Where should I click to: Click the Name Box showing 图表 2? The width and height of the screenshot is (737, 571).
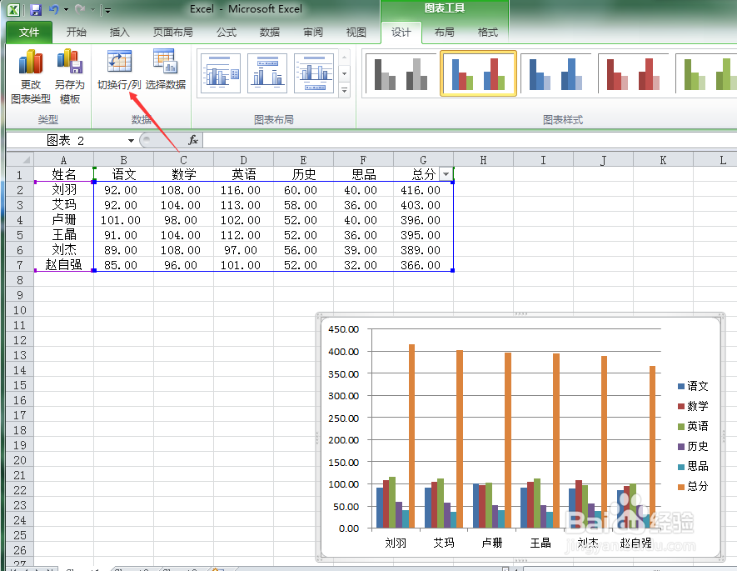(66, 140)
